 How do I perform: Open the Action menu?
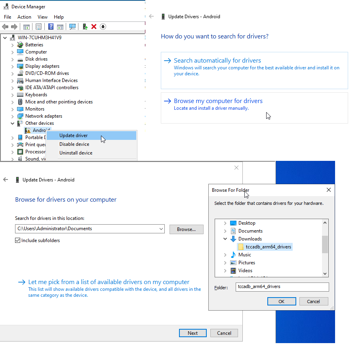coord(24,17)
